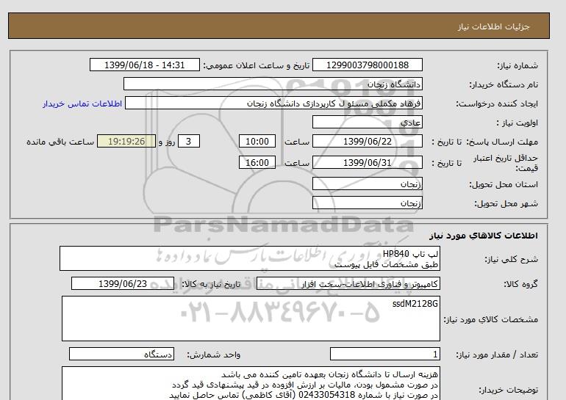Select the deadline time field 10:00
The image size is (566, 400).
pos(257,141)
